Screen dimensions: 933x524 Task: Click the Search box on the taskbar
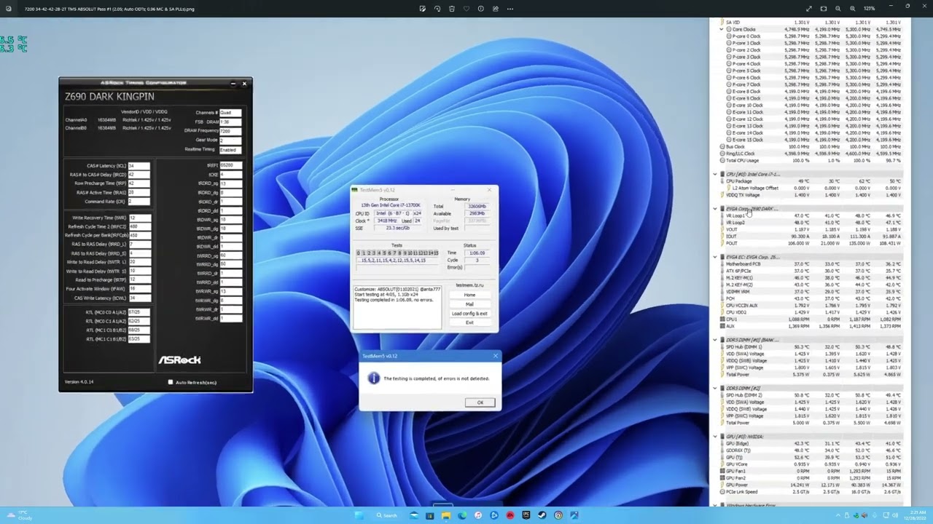pyautogui.click(x=387, y=515)
